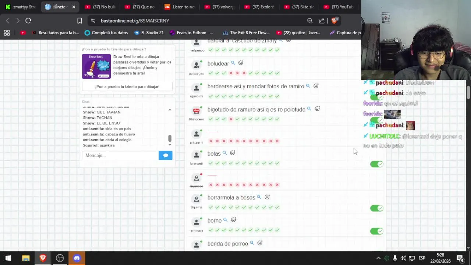The image size is (471, 265).
Task: Share this page via address bar icon
Action: click(322, 21)
